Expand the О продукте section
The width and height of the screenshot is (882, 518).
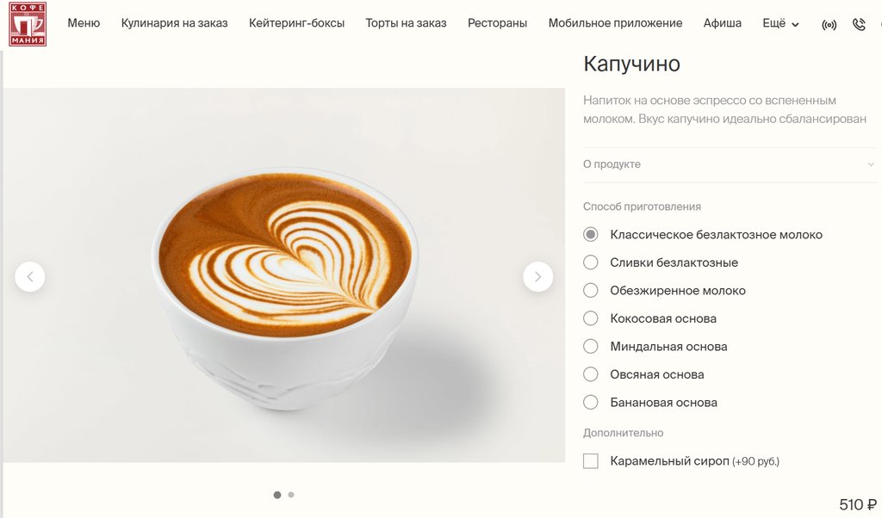(730, 164)
